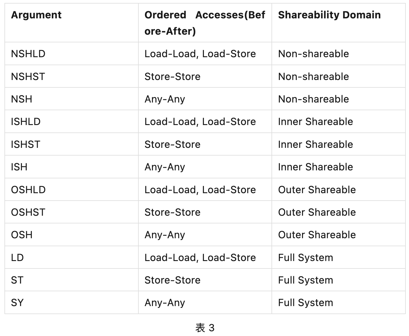Viewport: 409px width, 336px height.
Task: Click the ST argument cell
Action: click(x=17, y=280)
